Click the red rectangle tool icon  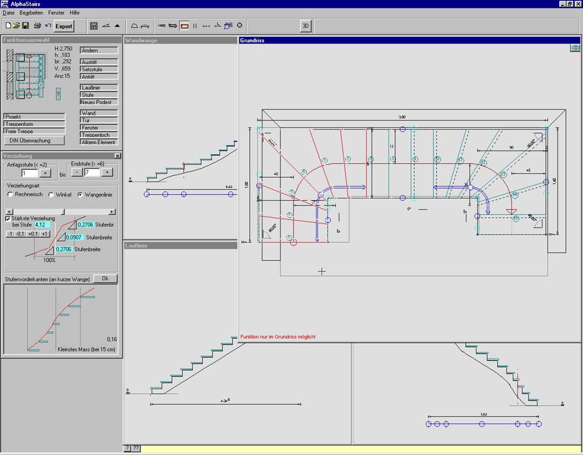(x=184, y=26)
